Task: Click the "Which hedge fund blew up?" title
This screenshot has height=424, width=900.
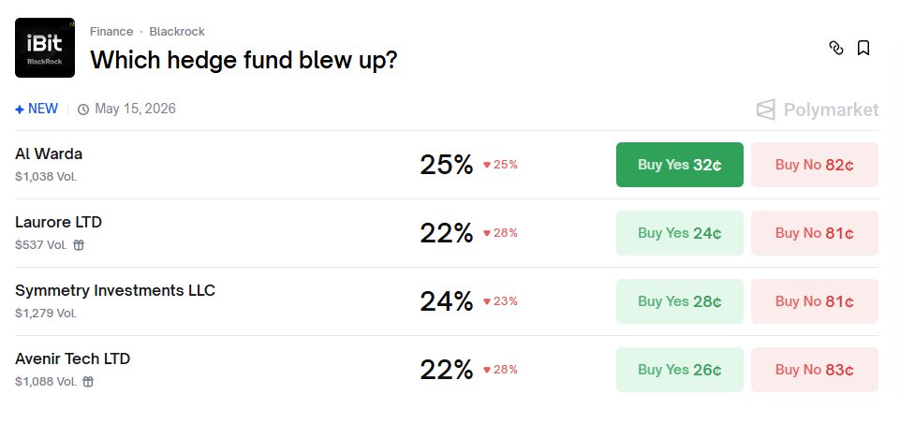Action: point(243,60)
